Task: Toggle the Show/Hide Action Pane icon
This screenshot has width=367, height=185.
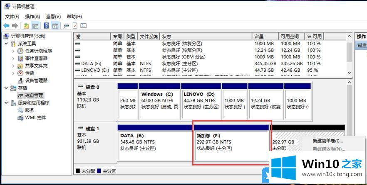Action: click(55, 26)
